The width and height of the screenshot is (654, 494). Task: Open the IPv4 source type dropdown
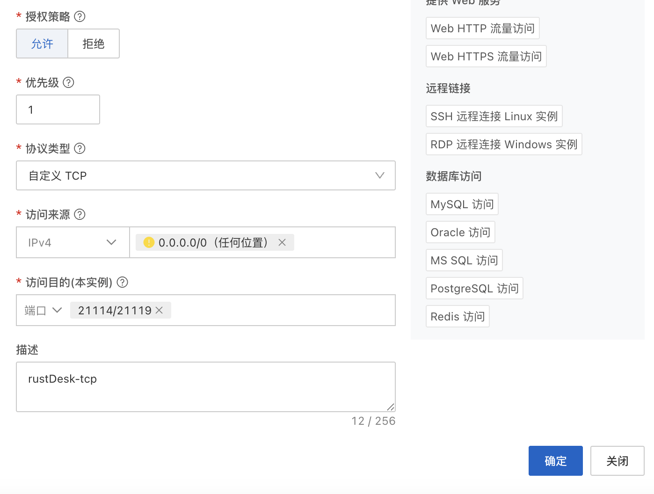[73, 242]
